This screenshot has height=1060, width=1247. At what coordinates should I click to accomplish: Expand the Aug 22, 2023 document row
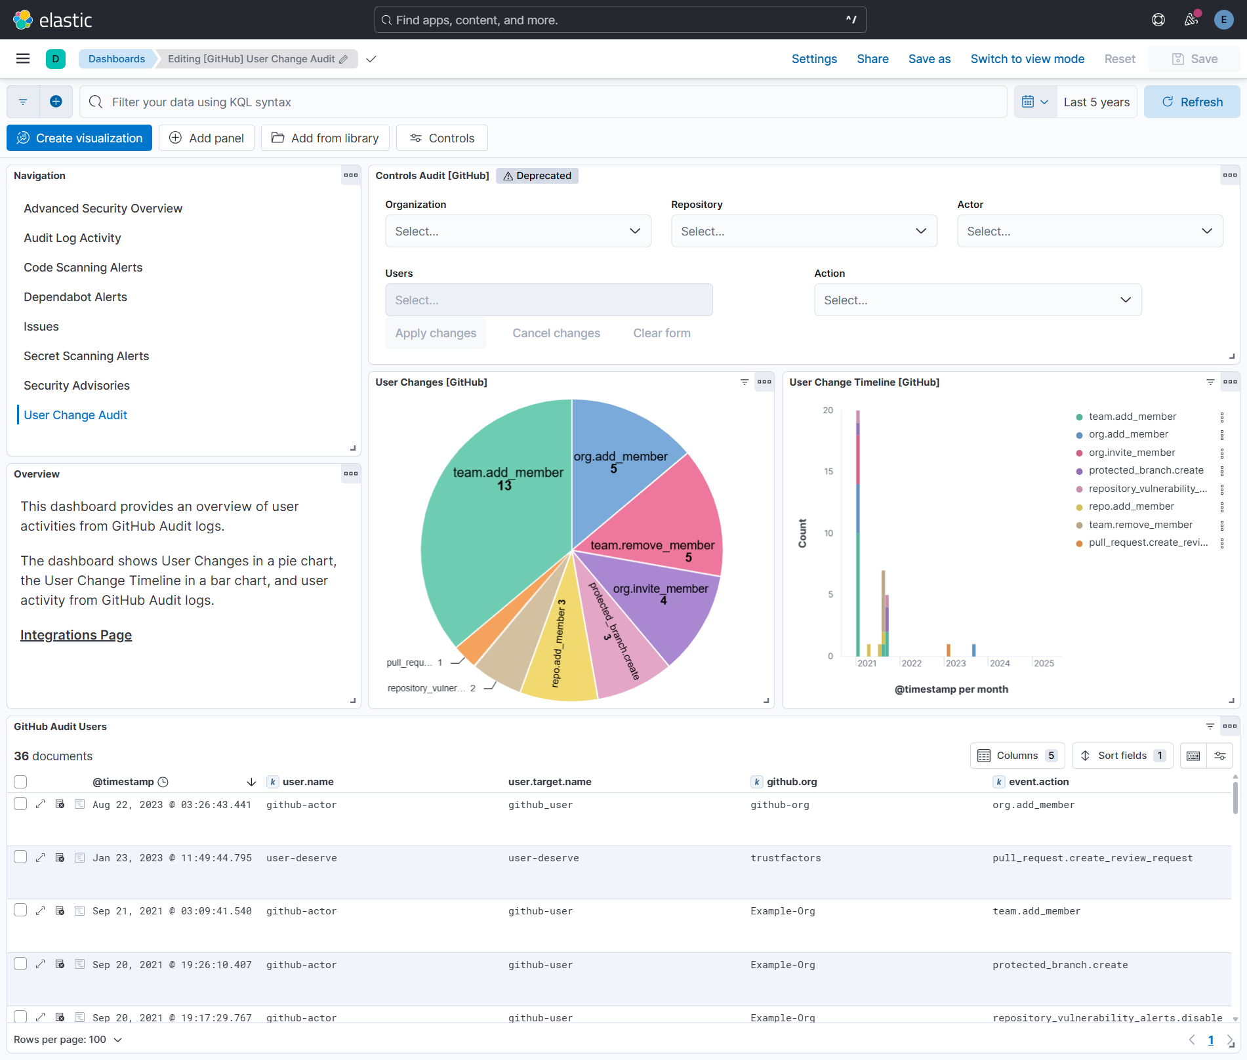click(40, 804)
